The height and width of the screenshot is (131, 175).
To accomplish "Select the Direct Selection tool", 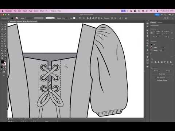I will click(x=5, y=24).
